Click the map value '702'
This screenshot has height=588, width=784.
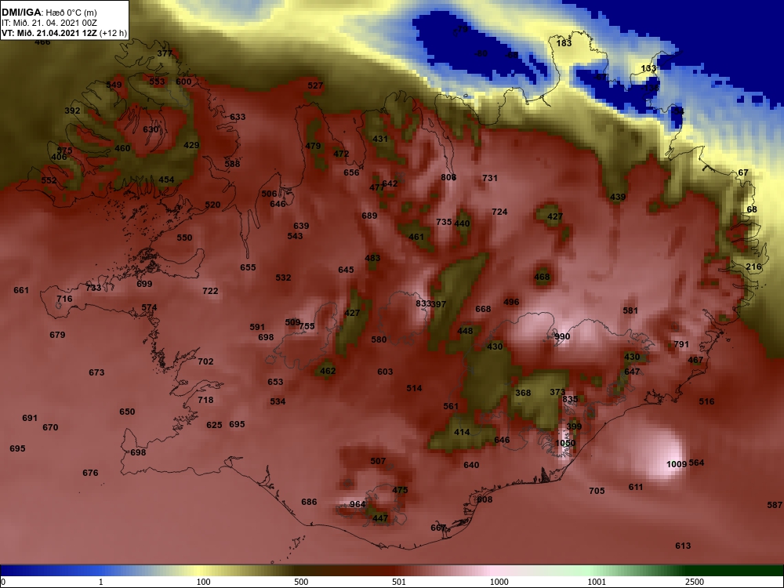[x=205, y=361]
